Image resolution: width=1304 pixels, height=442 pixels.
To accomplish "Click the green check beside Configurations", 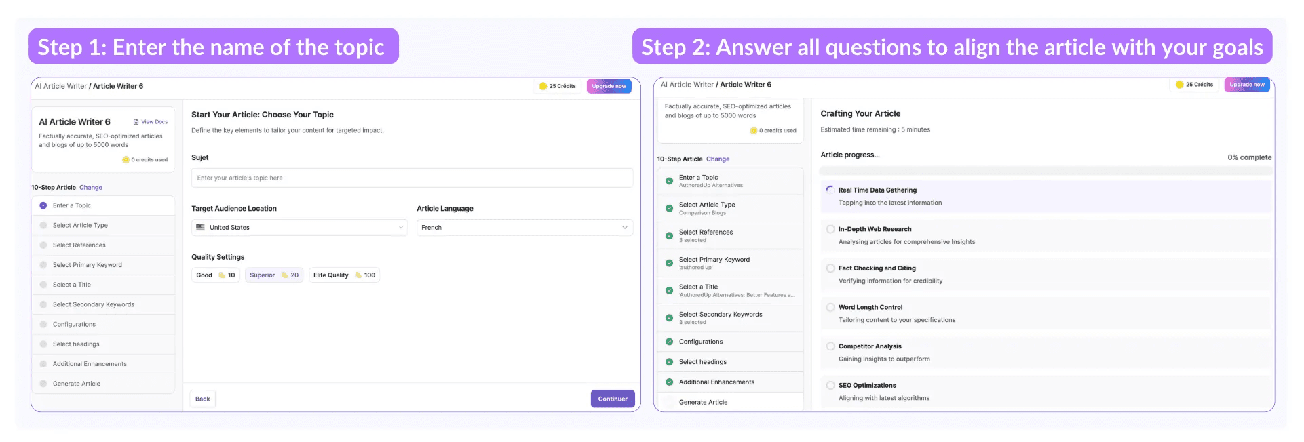I will pos(670,342).
